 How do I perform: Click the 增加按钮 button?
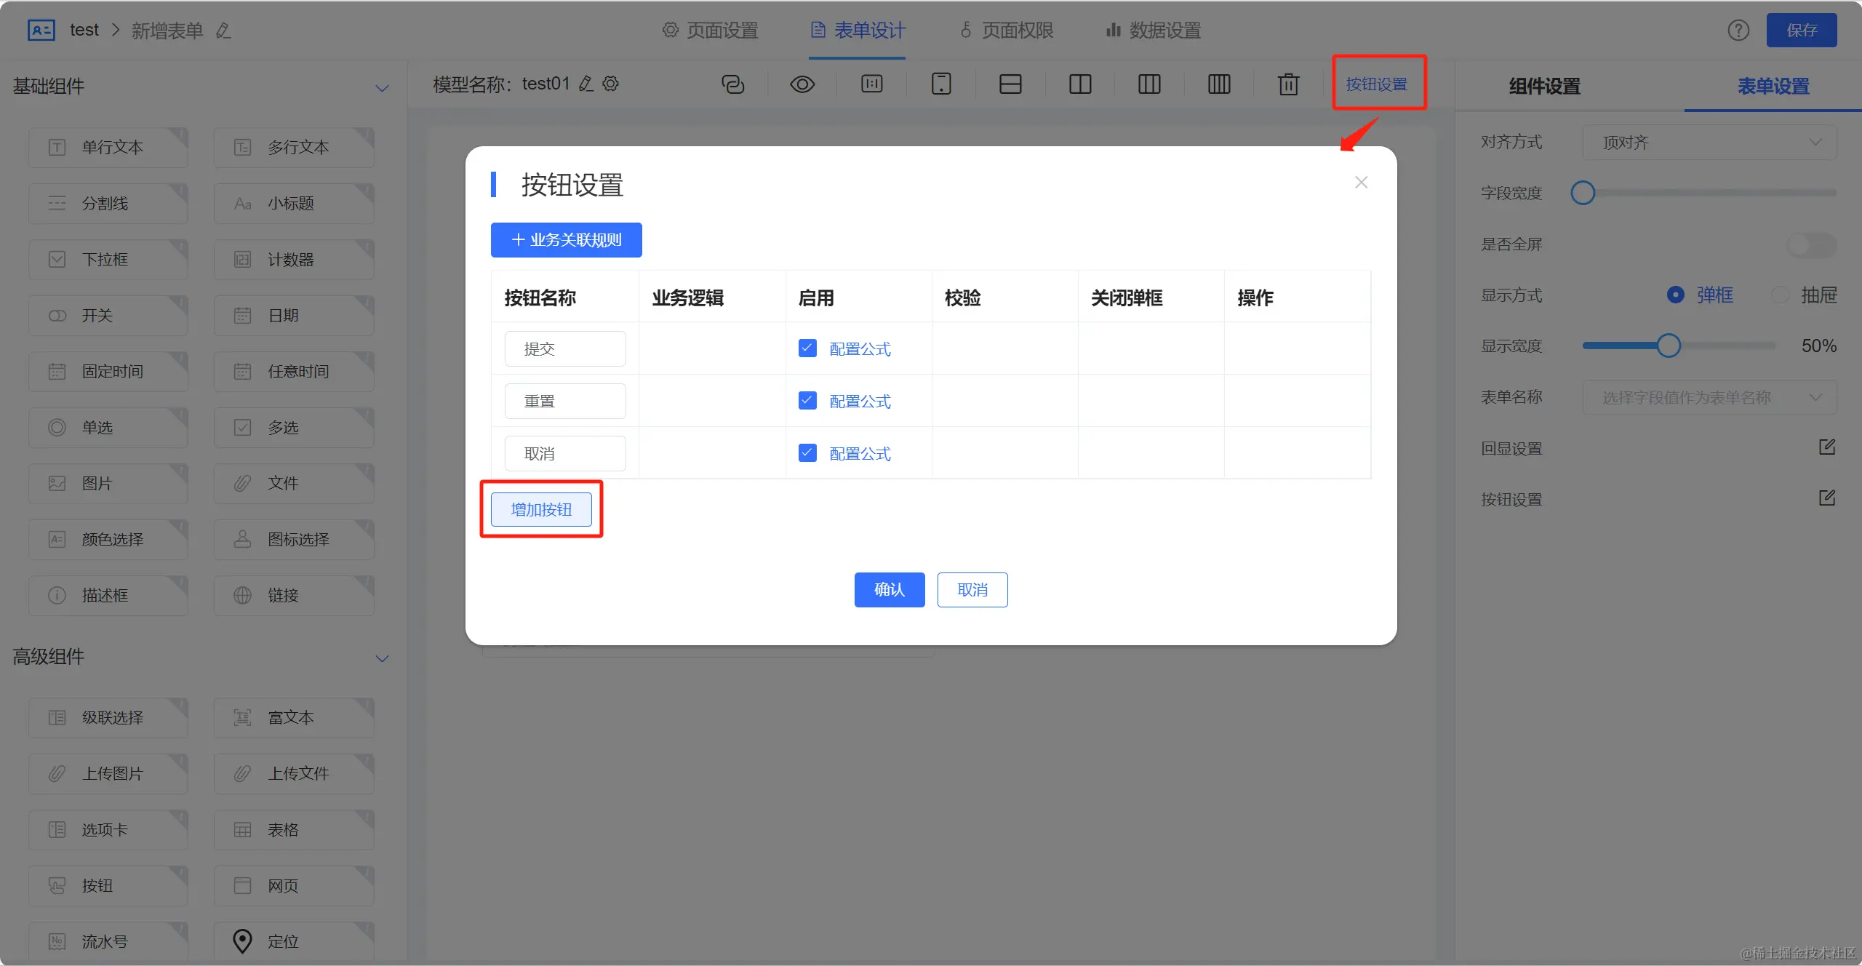(541, 509)
